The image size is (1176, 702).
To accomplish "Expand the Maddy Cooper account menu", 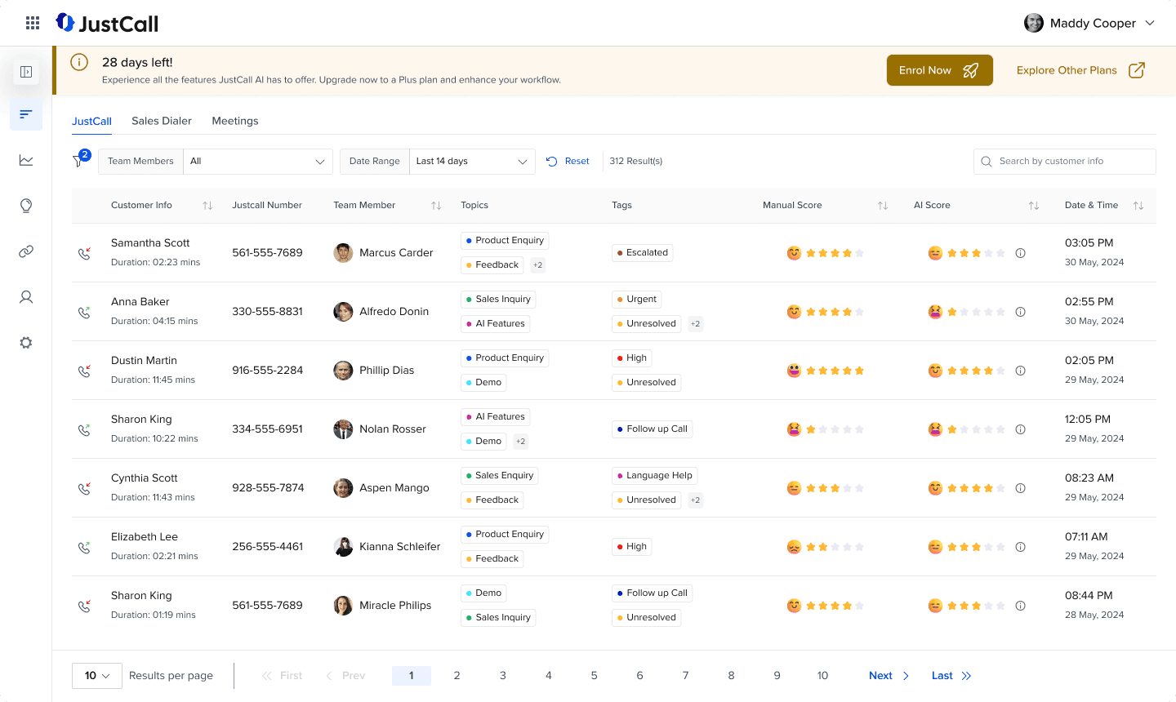I will pos(1150,23).
